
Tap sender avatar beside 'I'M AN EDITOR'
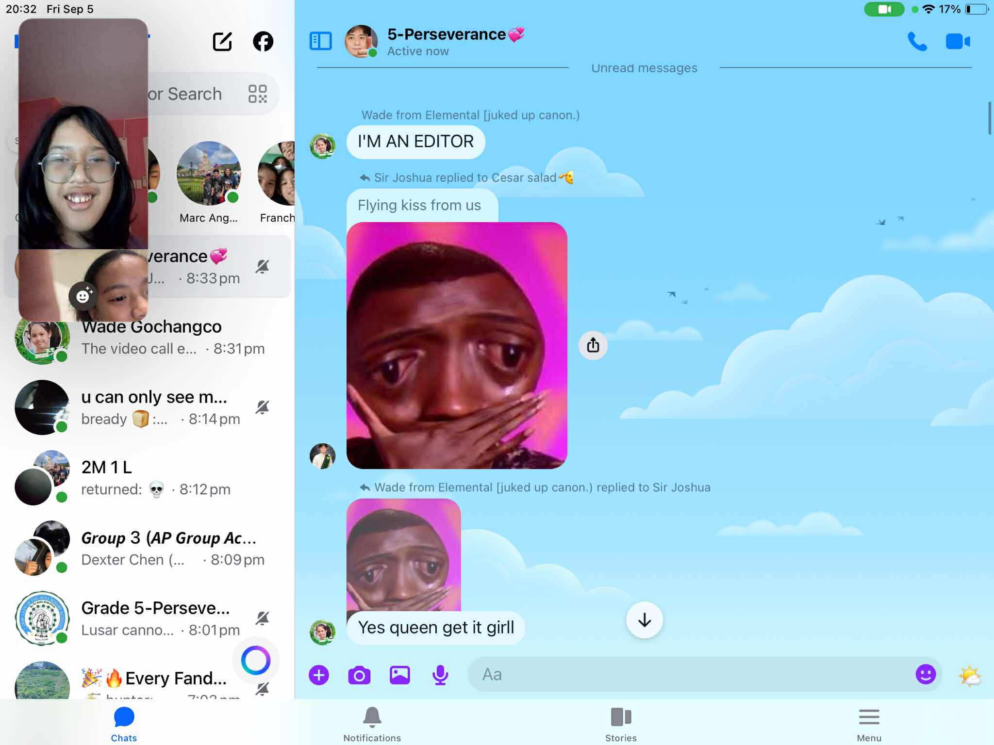pos(323,146)
